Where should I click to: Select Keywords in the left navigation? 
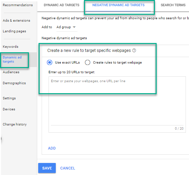(10, 46)
